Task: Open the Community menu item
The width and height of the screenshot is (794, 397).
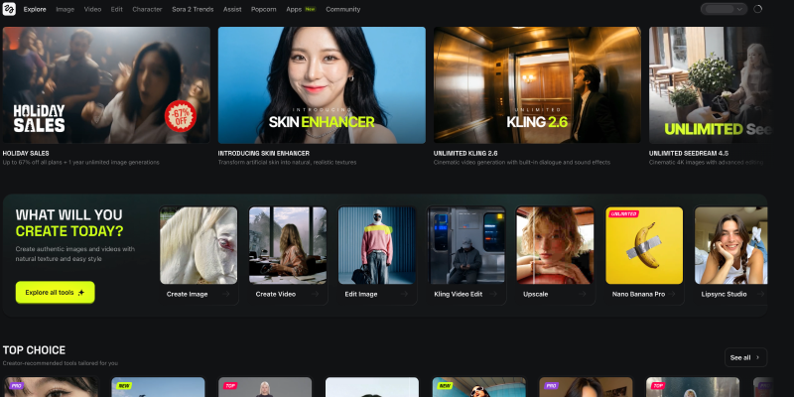Action: click(342, 9)
